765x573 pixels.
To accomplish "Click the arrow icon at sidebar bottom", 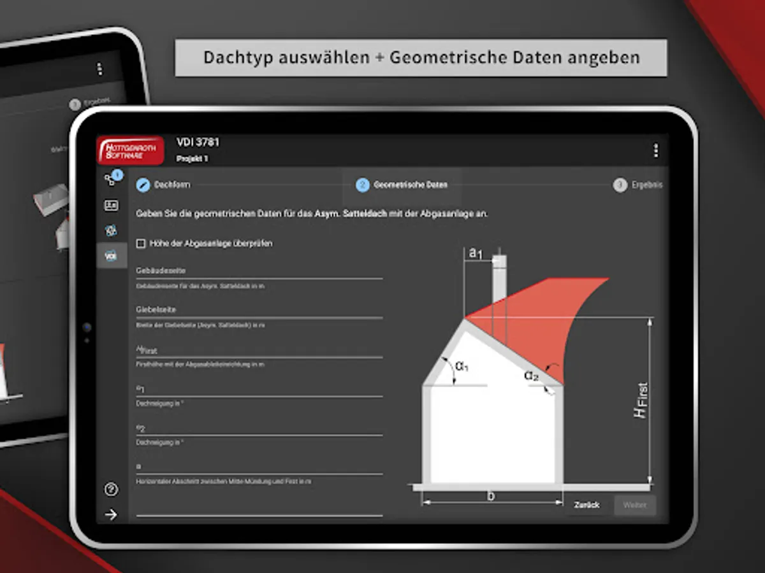I will click(x=112, y=514).
